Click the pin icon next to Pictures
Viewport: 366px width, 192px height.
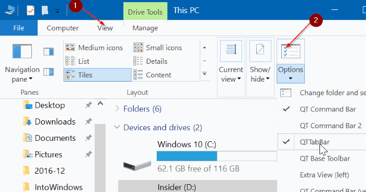point(88,154)
